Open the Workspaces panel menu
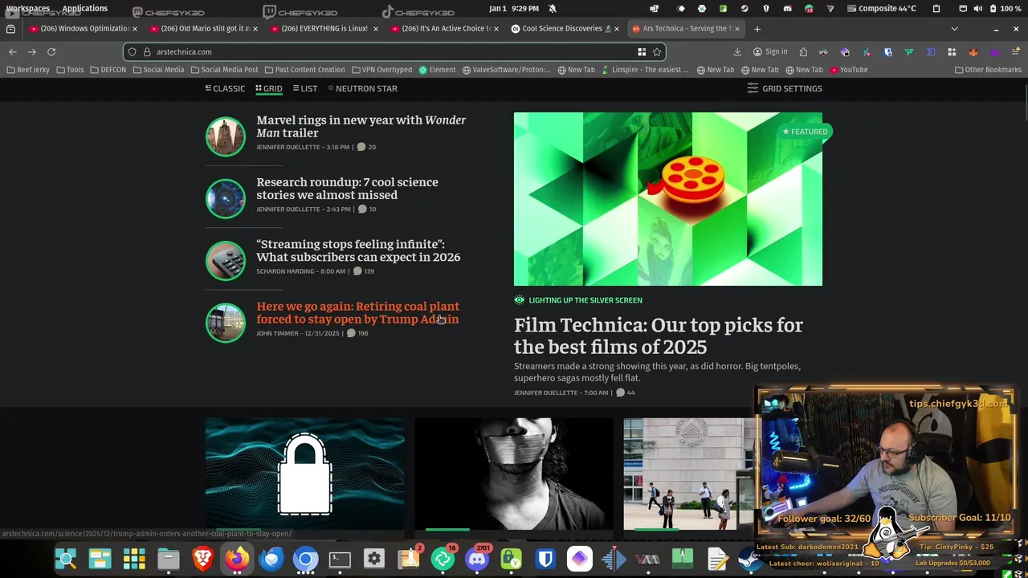Image resolution: width=1028 pixels, height=578 pixels. point(28,9)
